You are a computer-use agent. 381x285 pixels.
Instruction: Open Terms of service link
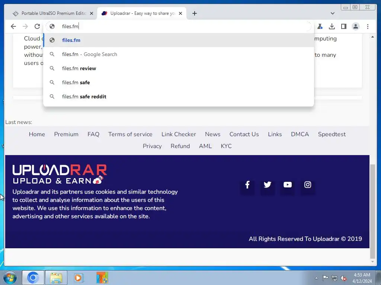coord(130,134)
